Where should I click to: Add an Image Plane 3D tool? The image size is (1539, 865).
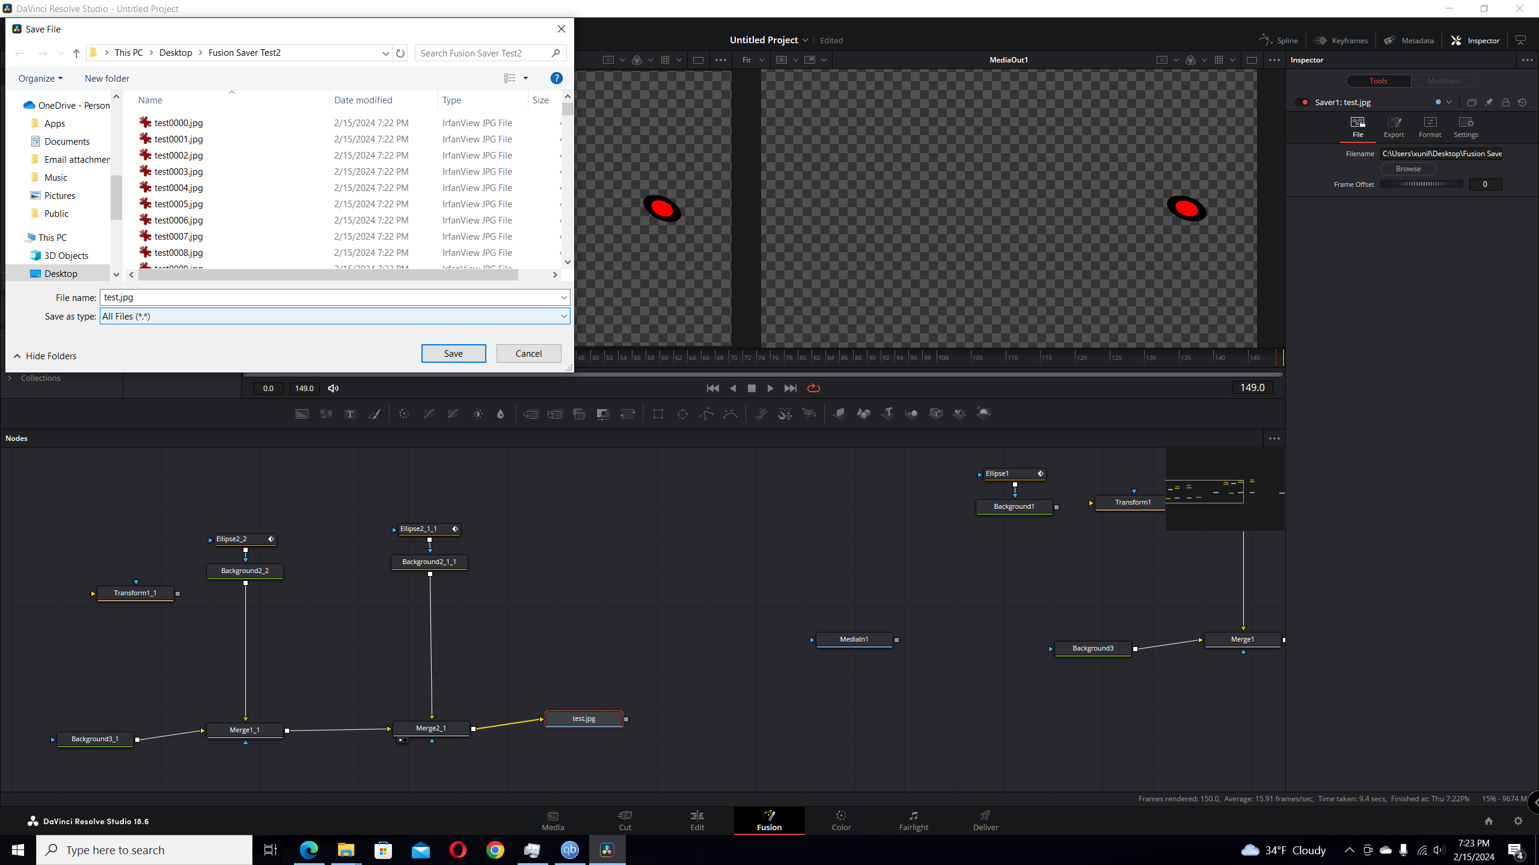(839, 414)
